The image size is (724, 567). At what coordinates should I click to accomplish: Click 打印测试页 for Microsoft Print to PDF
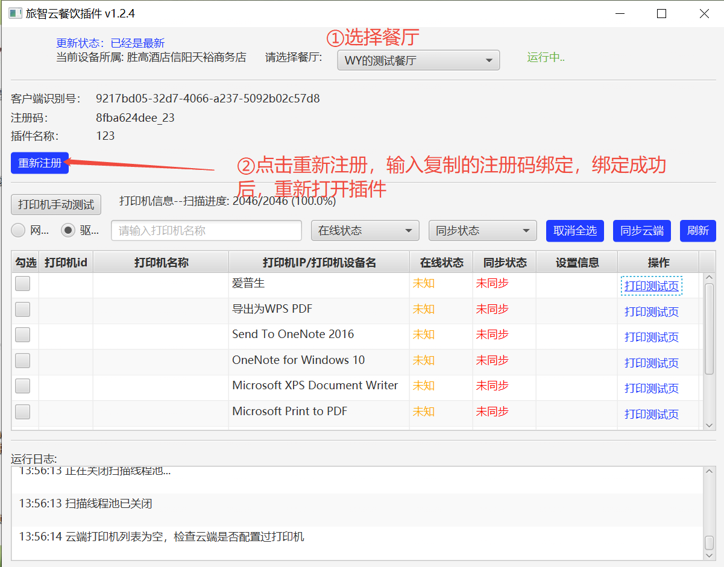[x=652, y=415]
